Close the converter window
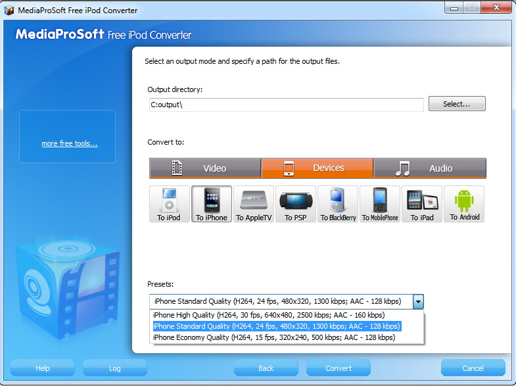516x386 pixels. point(496,7)
